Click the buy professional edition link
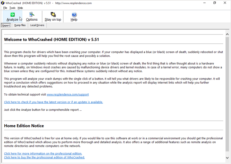 44,157
